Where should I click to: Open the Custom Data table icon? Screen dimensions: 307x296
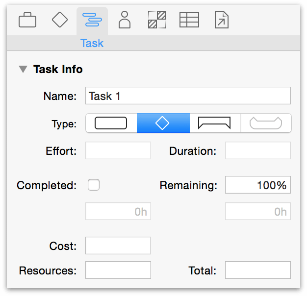coord(189,20)
